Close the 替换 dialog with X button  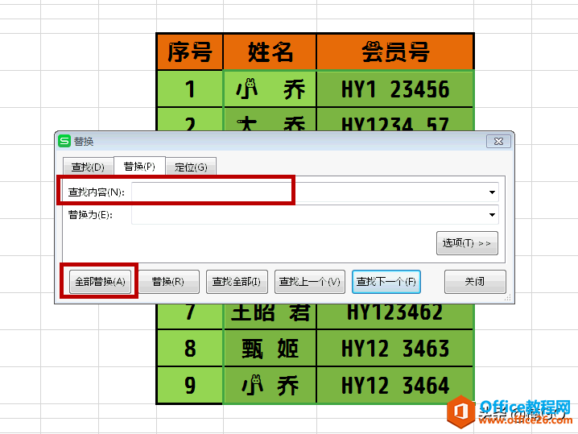point(498,141)
